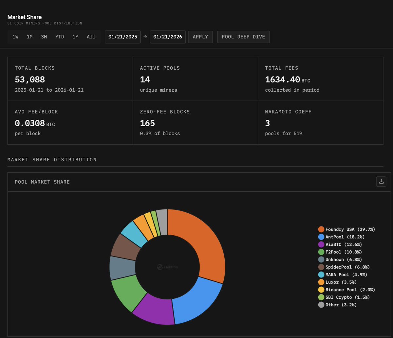Click the Unknown gray legend dot
Viewport: 393px width, 338px height.
[322, 259]
